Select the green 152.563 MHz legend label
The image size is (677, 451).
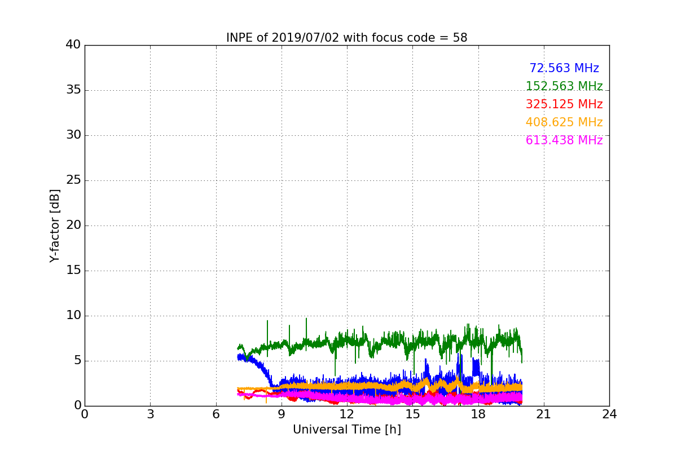click(564, 86)
